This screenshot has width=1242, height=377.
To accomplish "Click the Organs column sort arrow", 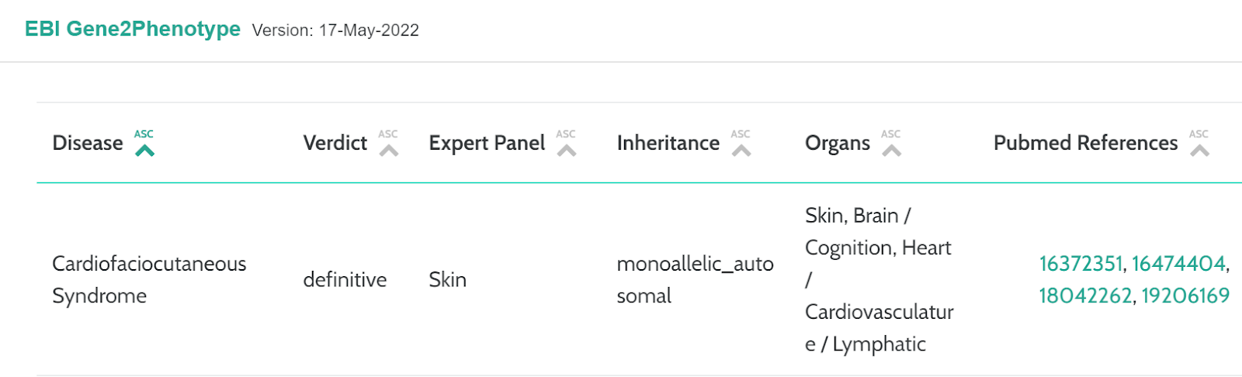I will pos(891,144).
